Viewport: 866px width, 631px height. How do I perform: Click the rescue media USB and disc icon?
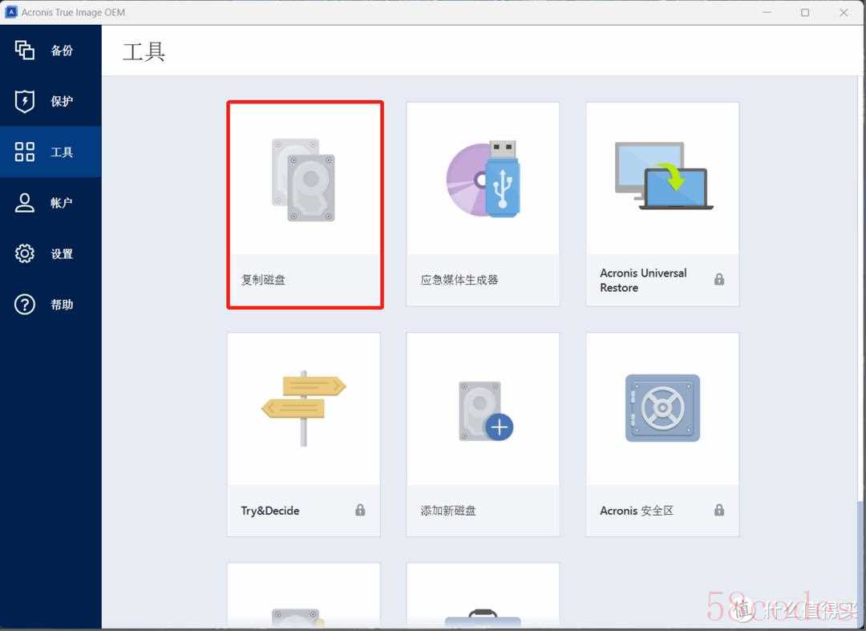[483, 178]
